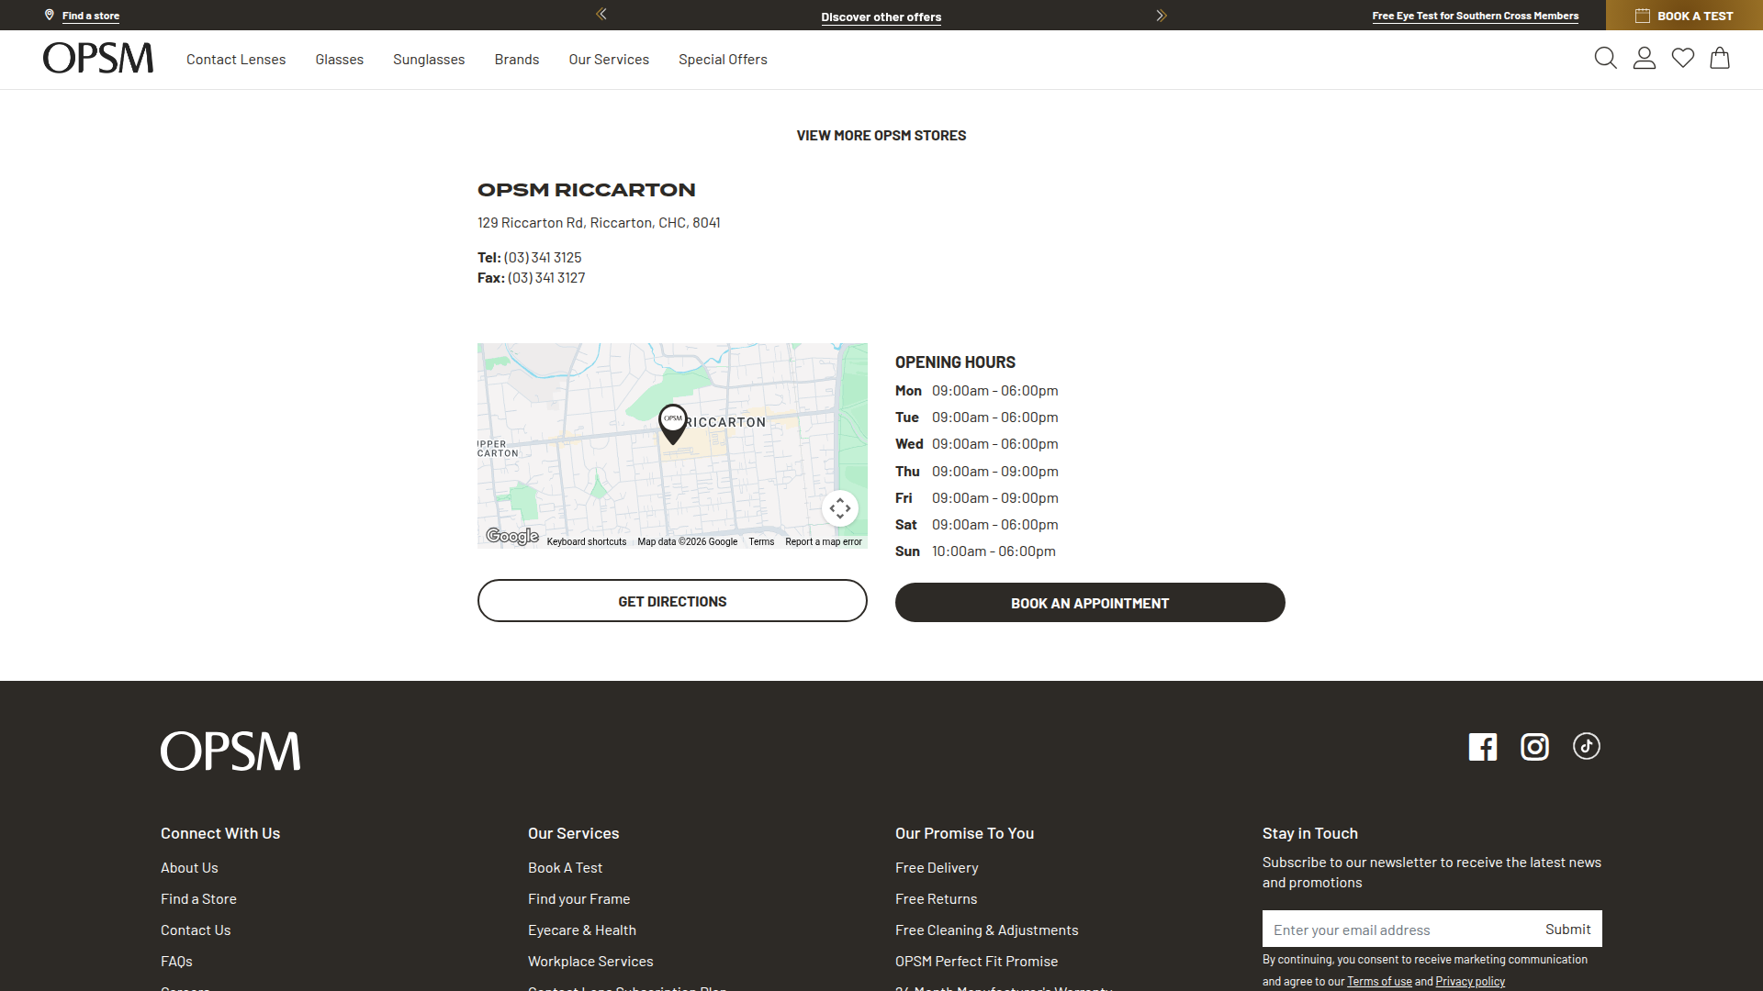This screenshot has height=991, width=1763.
Task: Open map camera pan controls button
Action: (840, 508)
